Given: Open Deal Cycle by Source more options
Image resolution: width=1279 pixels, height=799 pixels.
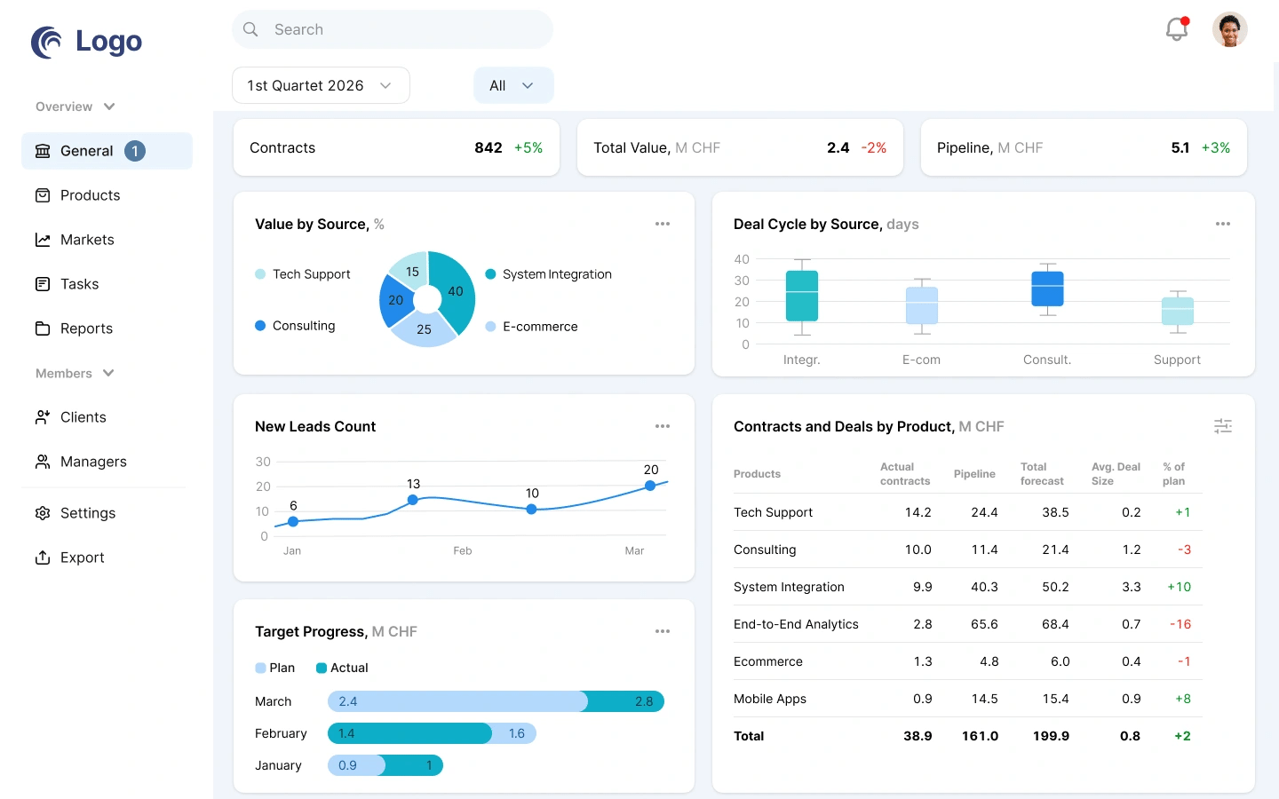Looking at the screenshot, I should (x=1223, y=224).
